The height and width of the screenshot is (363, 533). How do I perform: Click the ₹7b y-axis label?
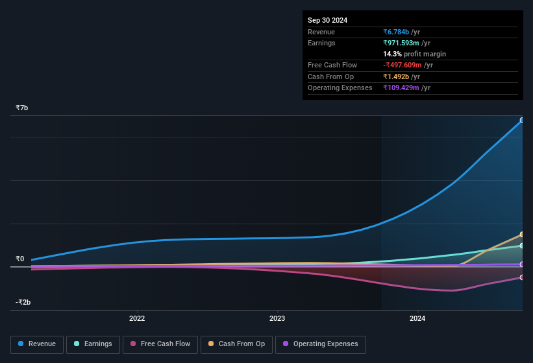22,108
